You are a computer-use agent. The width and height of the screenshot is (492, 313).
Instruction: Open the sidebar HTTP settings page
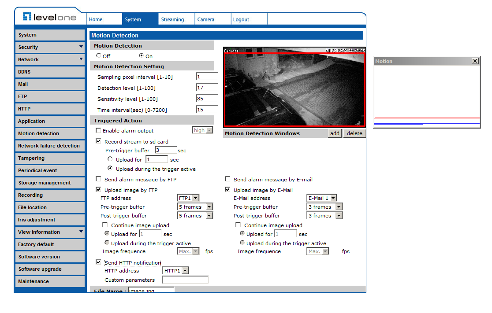click(50, 109)
